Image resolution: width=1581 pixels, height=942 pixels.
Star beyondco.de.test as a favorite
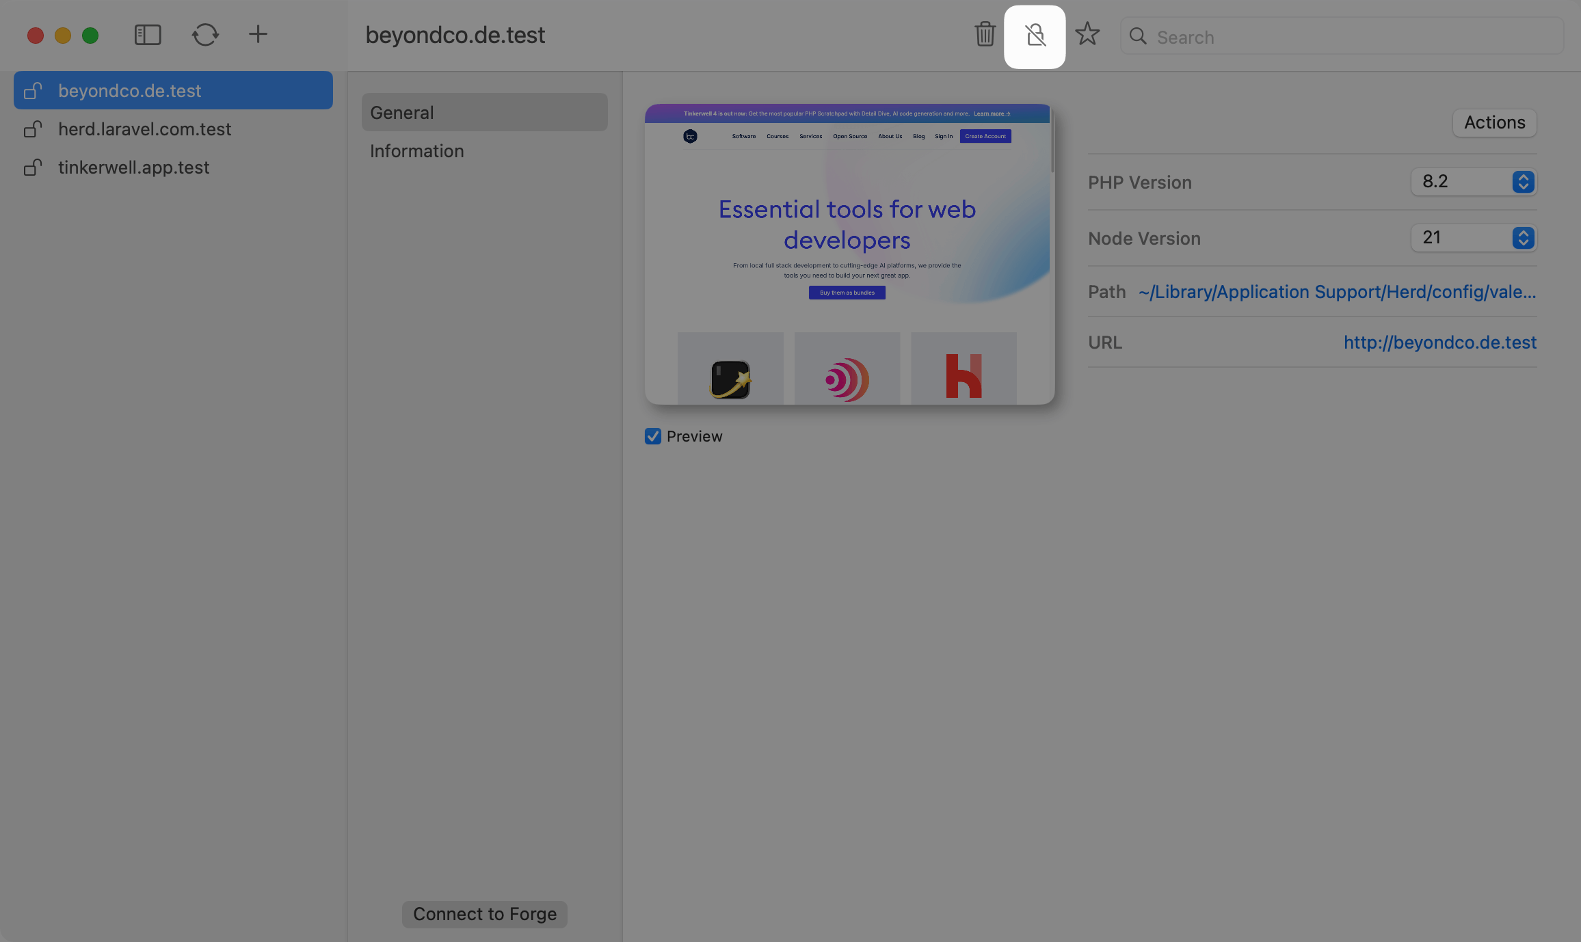1087,34
